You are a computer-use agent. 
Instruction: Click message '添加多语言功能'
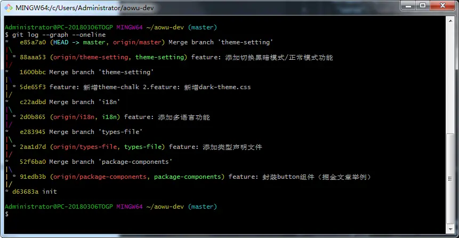[x=184, y=117]
